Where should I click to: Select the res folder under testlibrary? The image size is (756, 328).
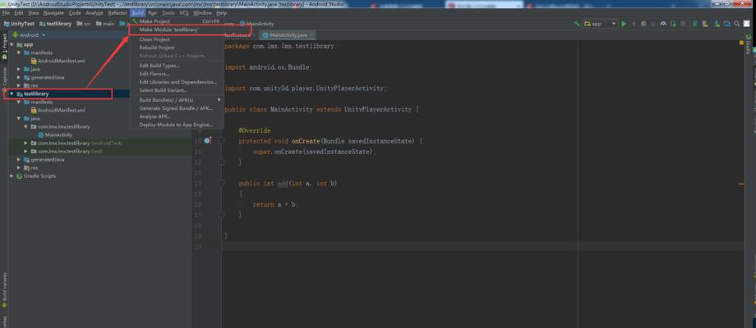point(31,168)
